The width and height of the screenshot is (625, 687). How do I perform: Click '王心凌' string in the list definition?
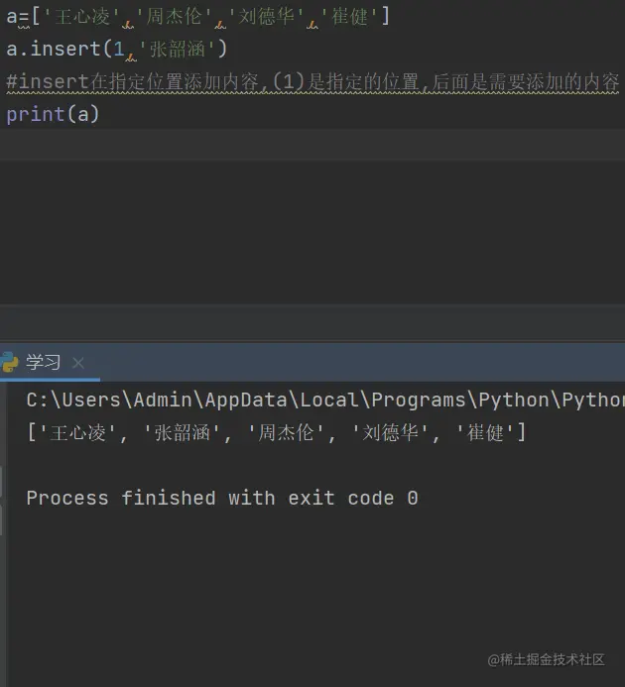tap(82, 17)
